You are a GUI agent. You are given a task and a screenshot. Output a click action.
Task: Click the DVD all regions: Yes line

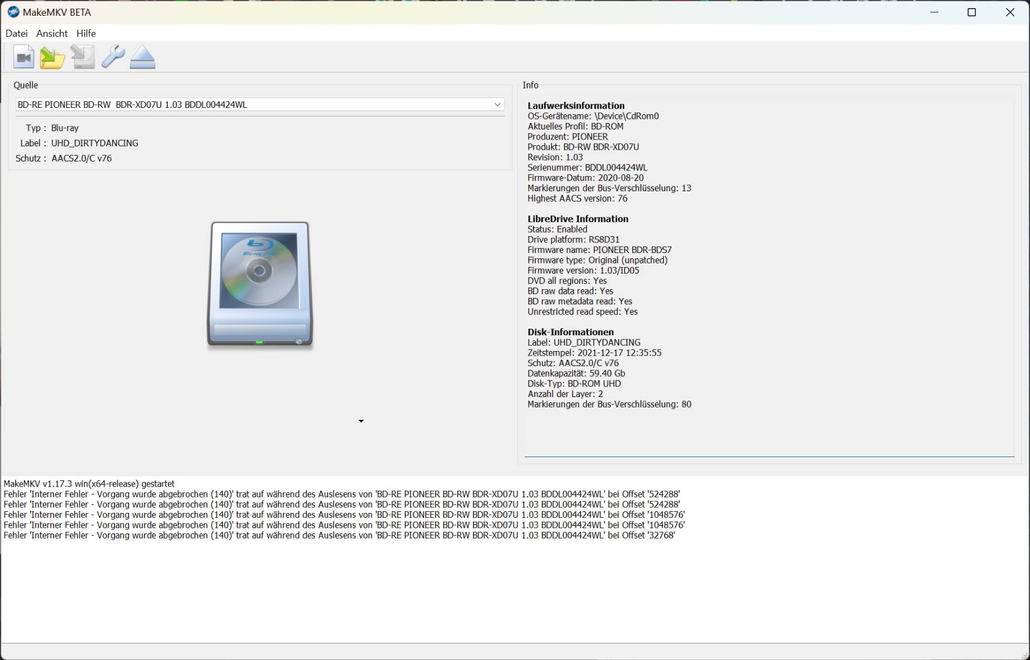pos(567,280)
